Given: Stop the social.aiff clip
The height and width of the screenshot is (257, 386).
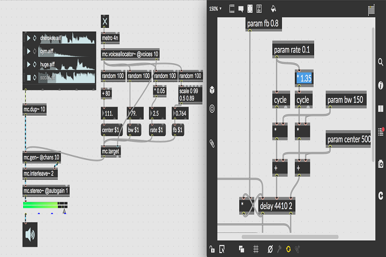Looking at the screenshot, I should [28, 78].
